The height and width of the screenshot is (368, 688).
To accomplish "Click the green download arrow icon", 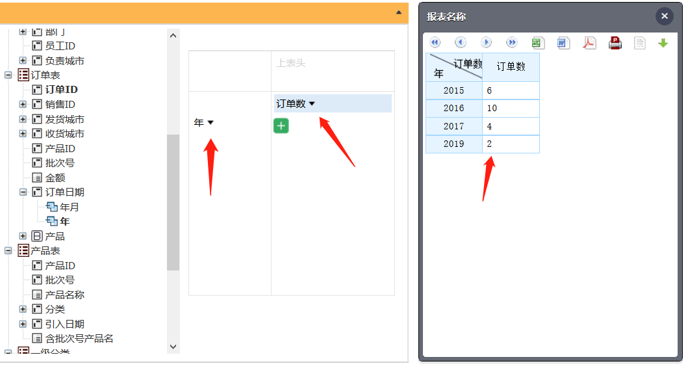I will point(663,43).
